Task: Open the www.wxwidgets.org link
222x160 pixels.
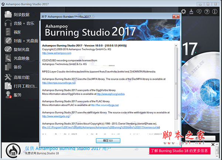Action: tap(56, 116)
